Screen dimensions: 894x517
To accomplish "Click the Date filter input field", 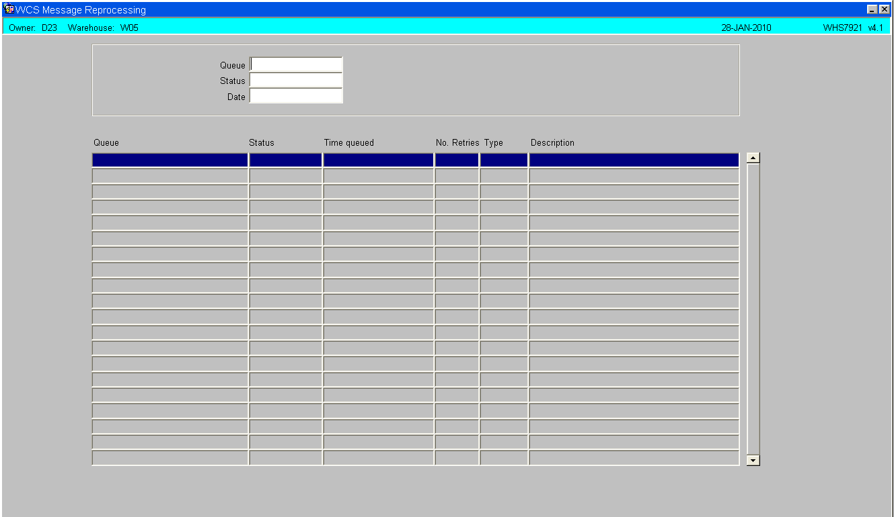I will pyautogui.click(x=296, y=96).
